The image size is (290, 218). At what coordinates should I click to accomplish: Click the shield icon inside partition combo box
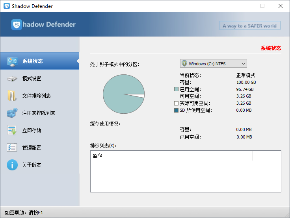pos(184,63)
